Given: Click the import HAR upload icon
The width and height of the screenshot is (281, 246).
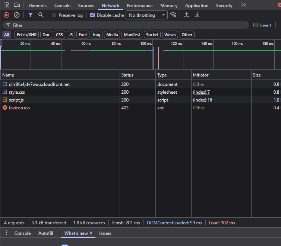Looking at the screenshot, I should (187, 15).
